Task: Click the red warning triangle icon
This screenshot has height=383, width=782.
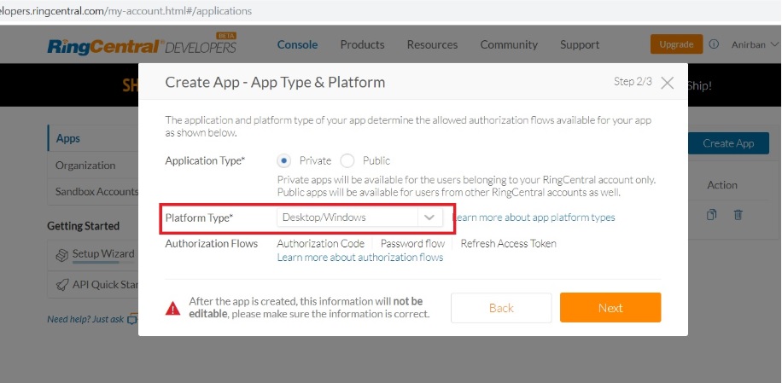Action: point(173,308)
